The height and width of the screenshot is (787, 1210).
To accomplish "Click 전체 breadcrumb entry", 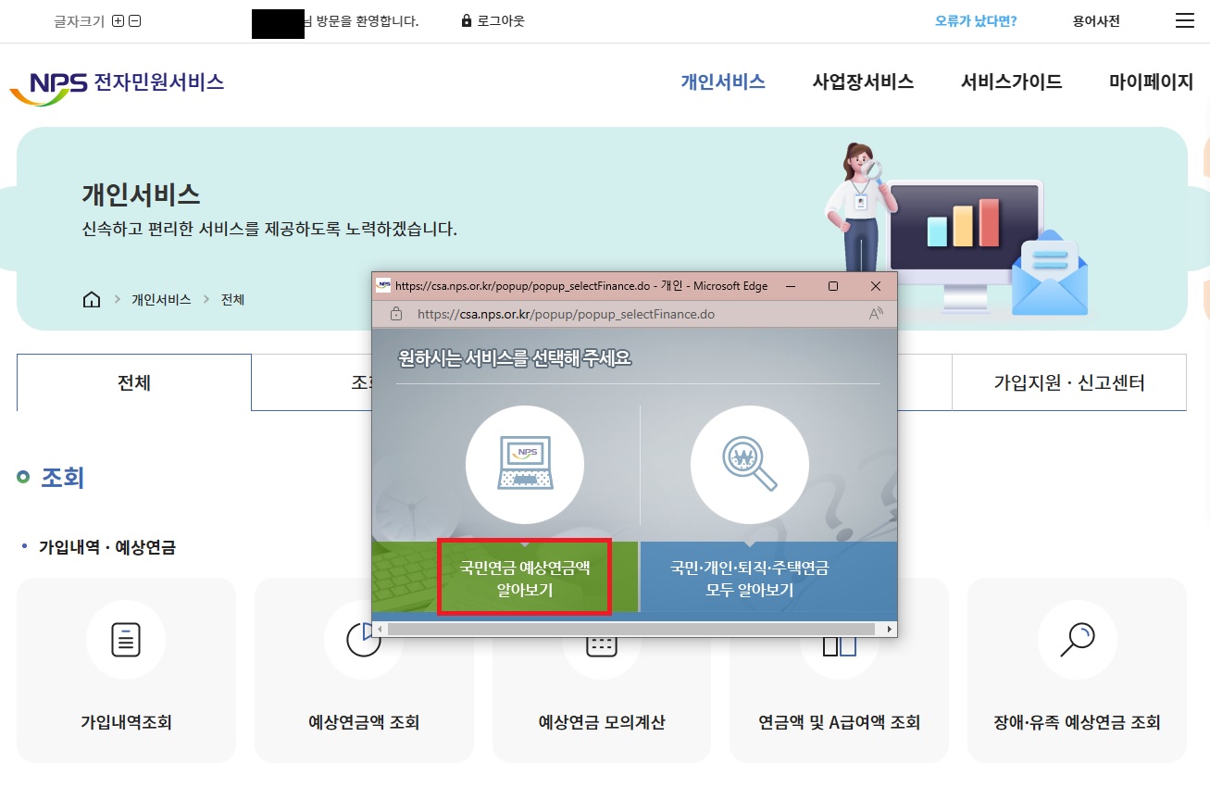I will (232, 300).
